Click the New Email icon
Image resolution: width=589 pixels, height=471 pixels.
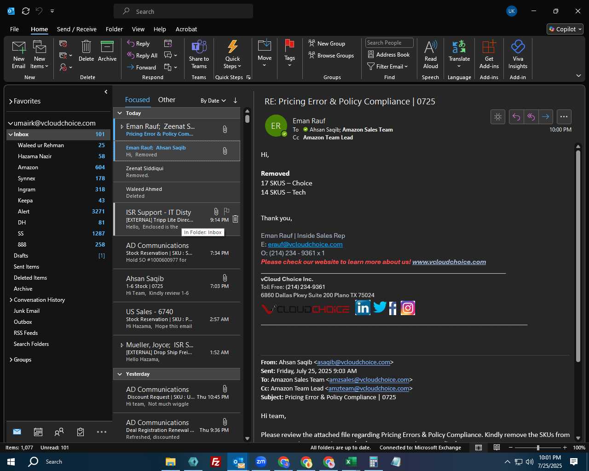19,47
